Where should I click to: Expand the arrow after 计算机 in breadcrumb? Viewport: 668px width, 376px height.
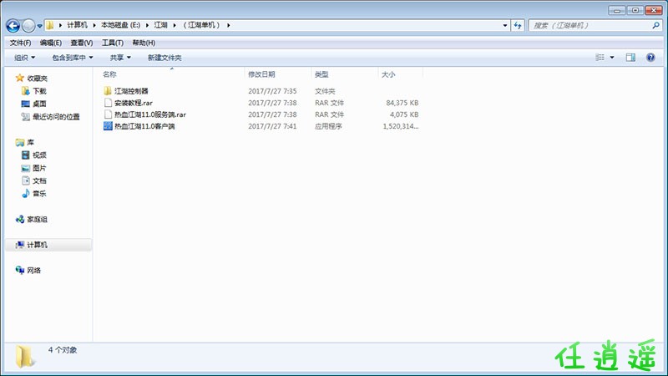[x=94, y=25]
